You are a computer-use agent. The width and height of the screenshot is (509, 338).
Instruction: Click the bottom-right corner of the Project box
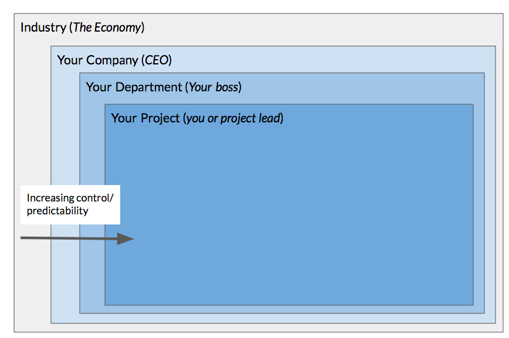(x=473, y=305)
